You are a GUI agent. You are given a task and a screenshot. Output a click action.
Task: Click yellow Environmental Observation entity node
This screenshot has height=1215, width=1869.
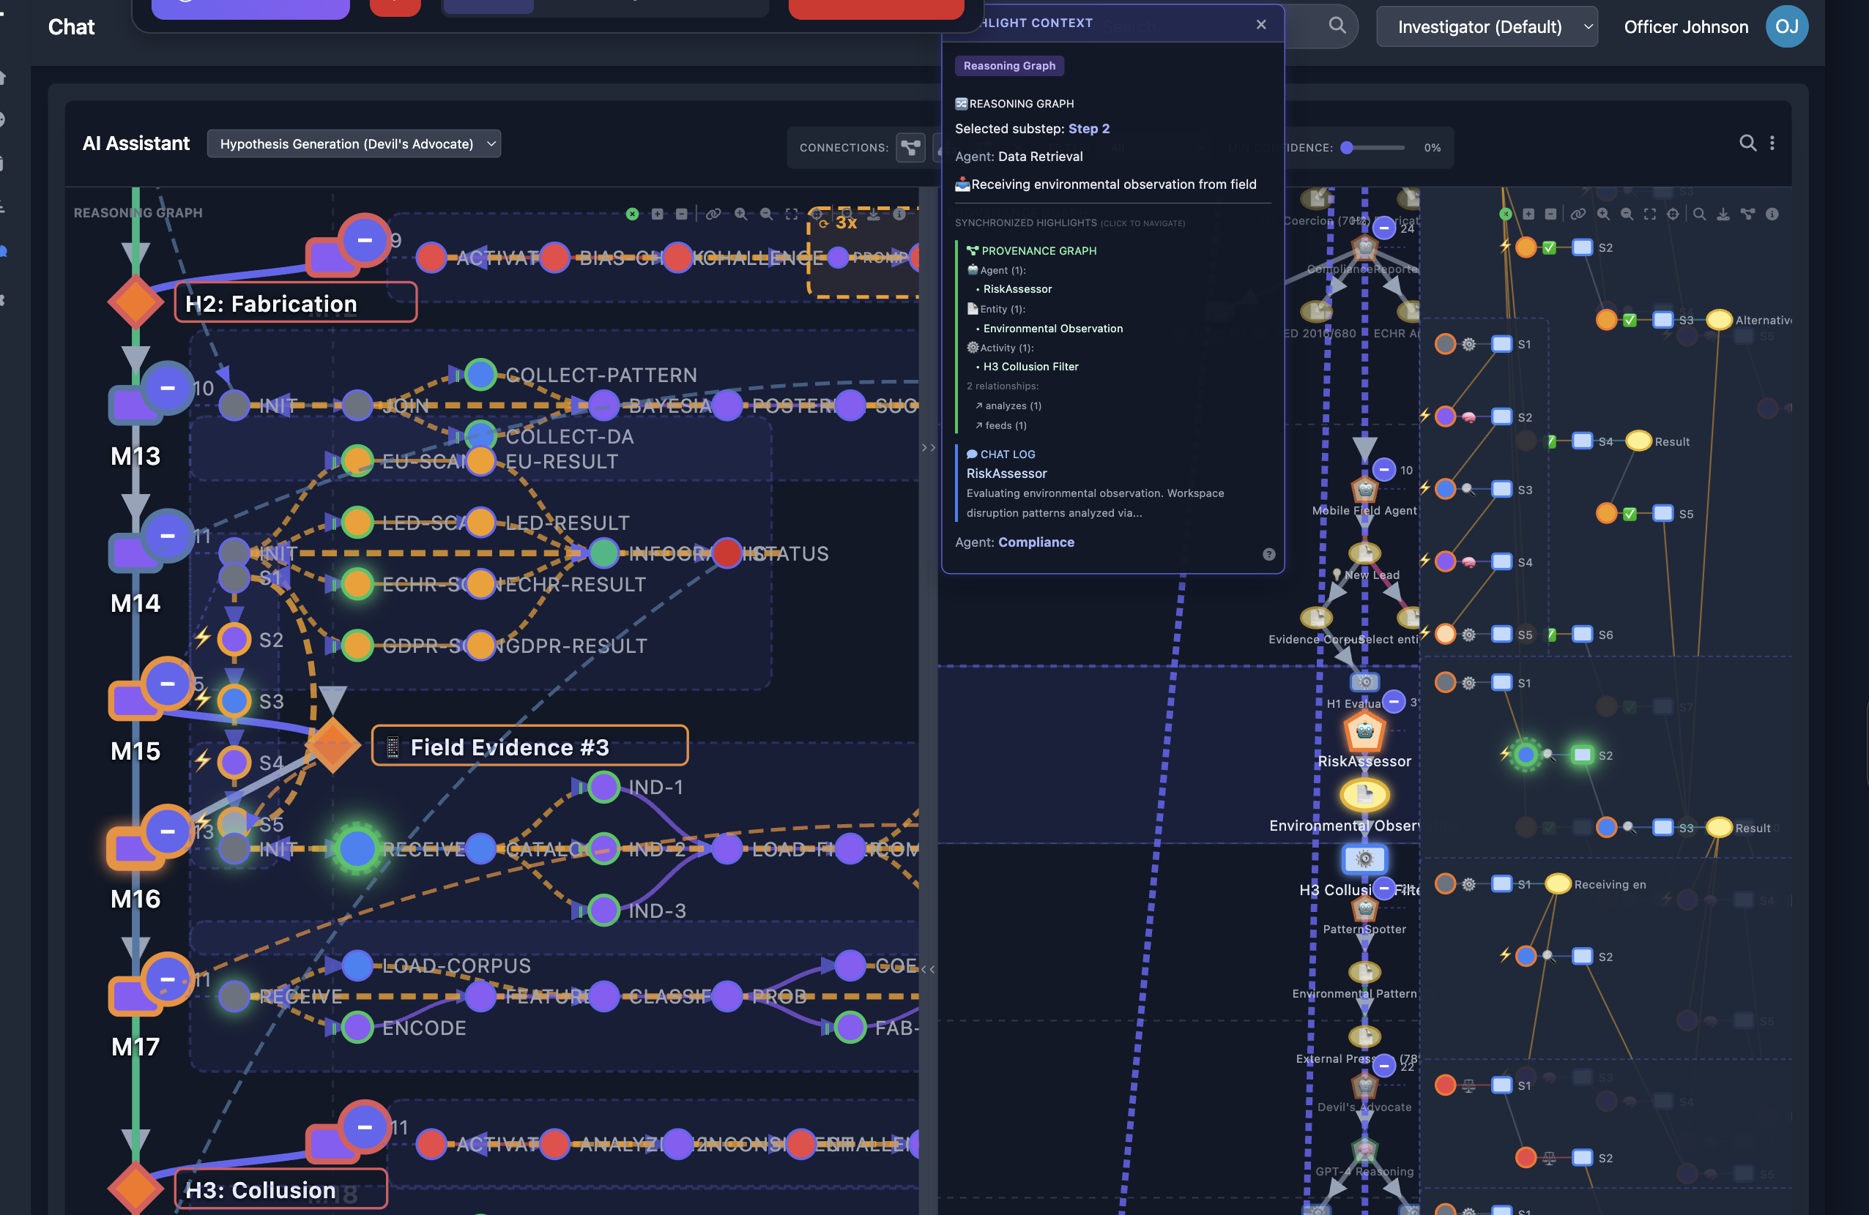coord(1364,795)
